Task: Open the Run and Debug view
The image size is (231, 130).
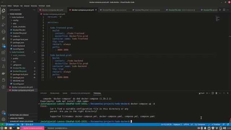Action: pyautogui.click(x=3, y=25)
